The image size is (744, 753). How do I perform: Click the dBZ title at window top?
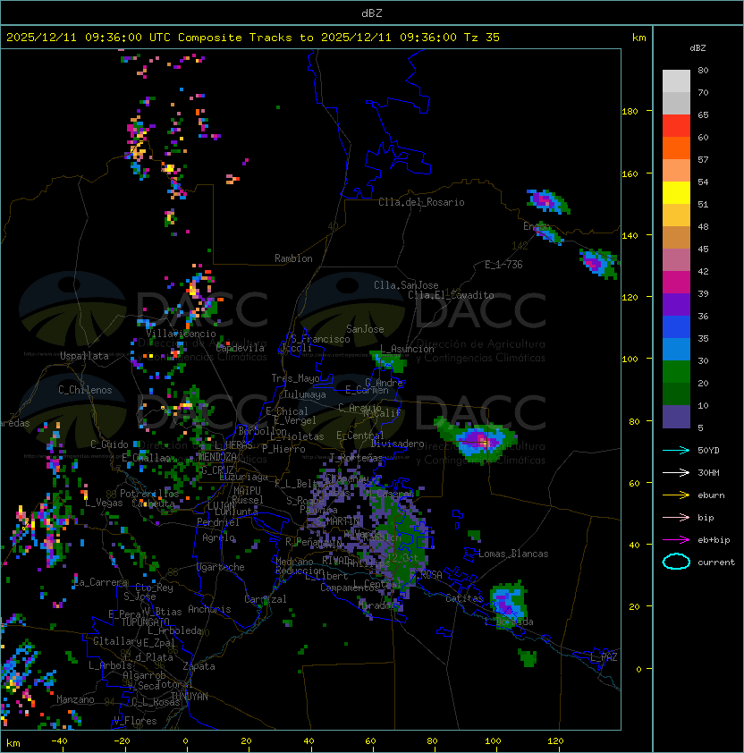click(x=372, y=13)
